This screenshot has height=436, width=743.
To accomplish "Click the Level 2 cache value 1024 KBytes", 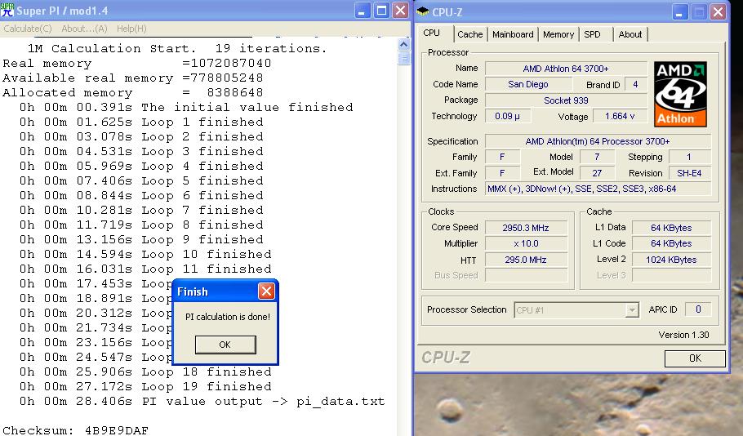I will (671, 260).
